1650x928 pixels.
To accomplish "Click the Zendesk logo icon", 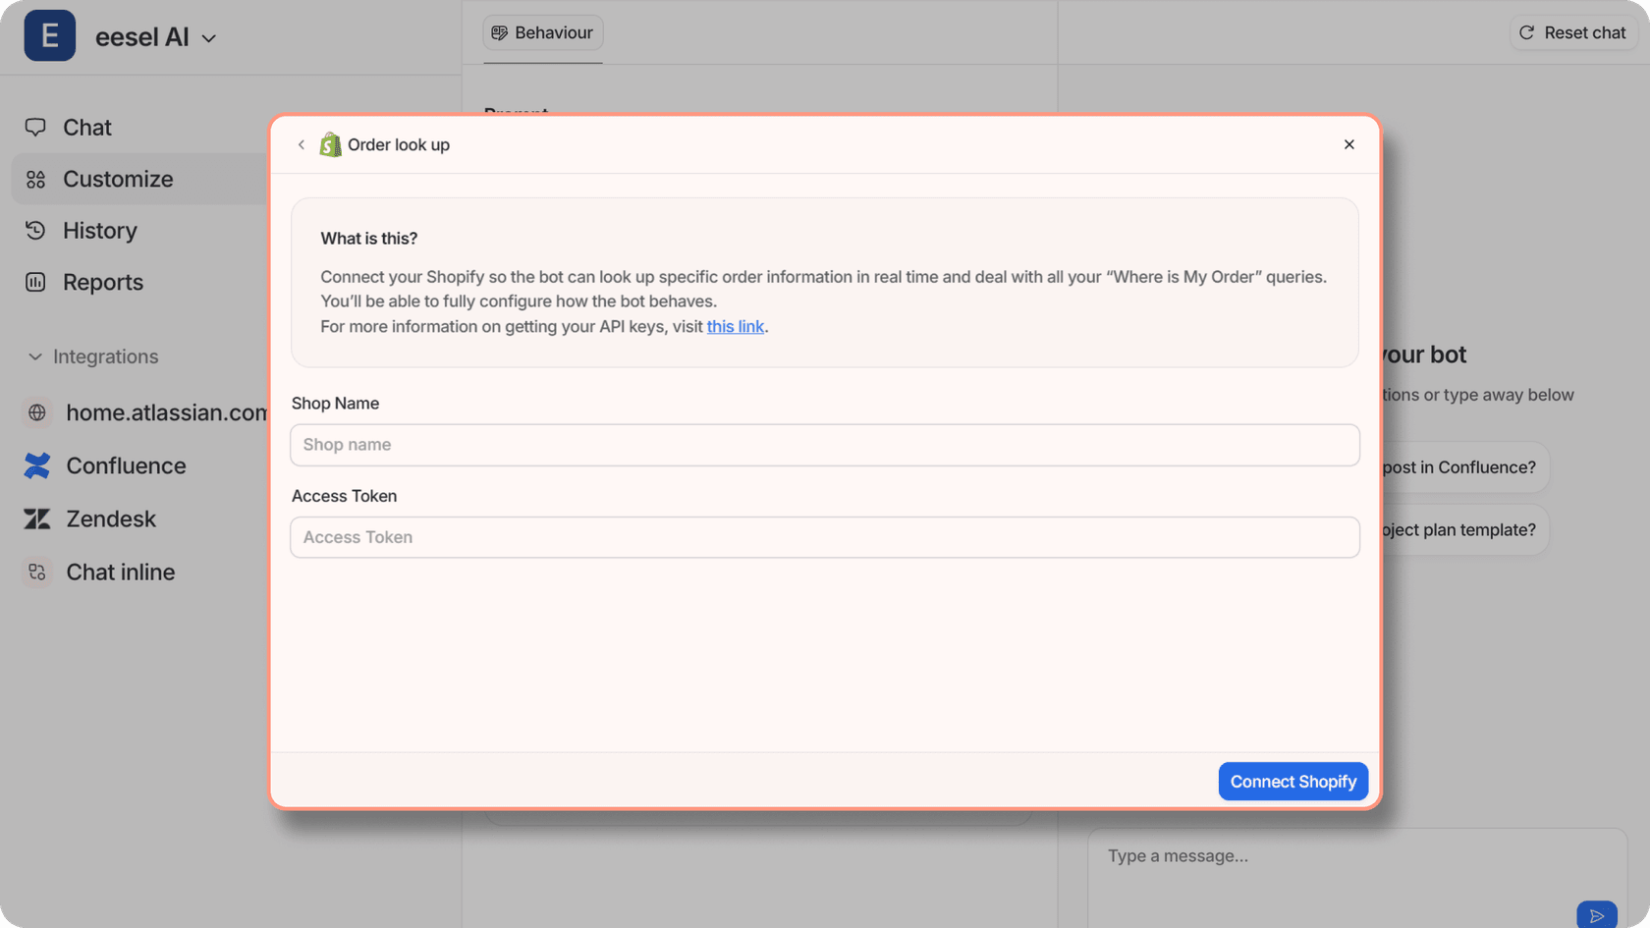I will [x=37, y=519].
